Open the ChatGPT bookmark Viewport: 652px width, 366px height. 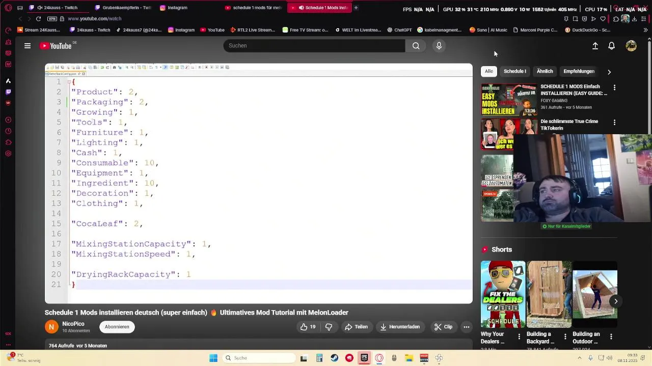399,30
